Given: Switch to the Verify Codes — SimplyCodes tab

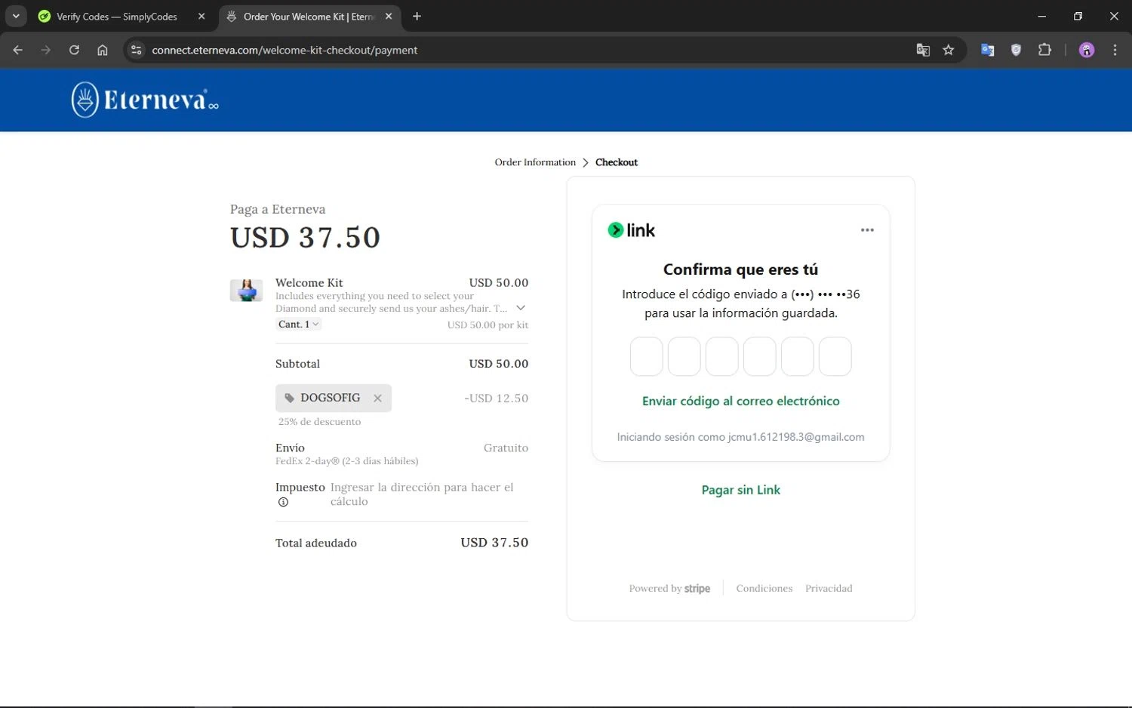Looking at the screenshot, I should tap(117, 17).
